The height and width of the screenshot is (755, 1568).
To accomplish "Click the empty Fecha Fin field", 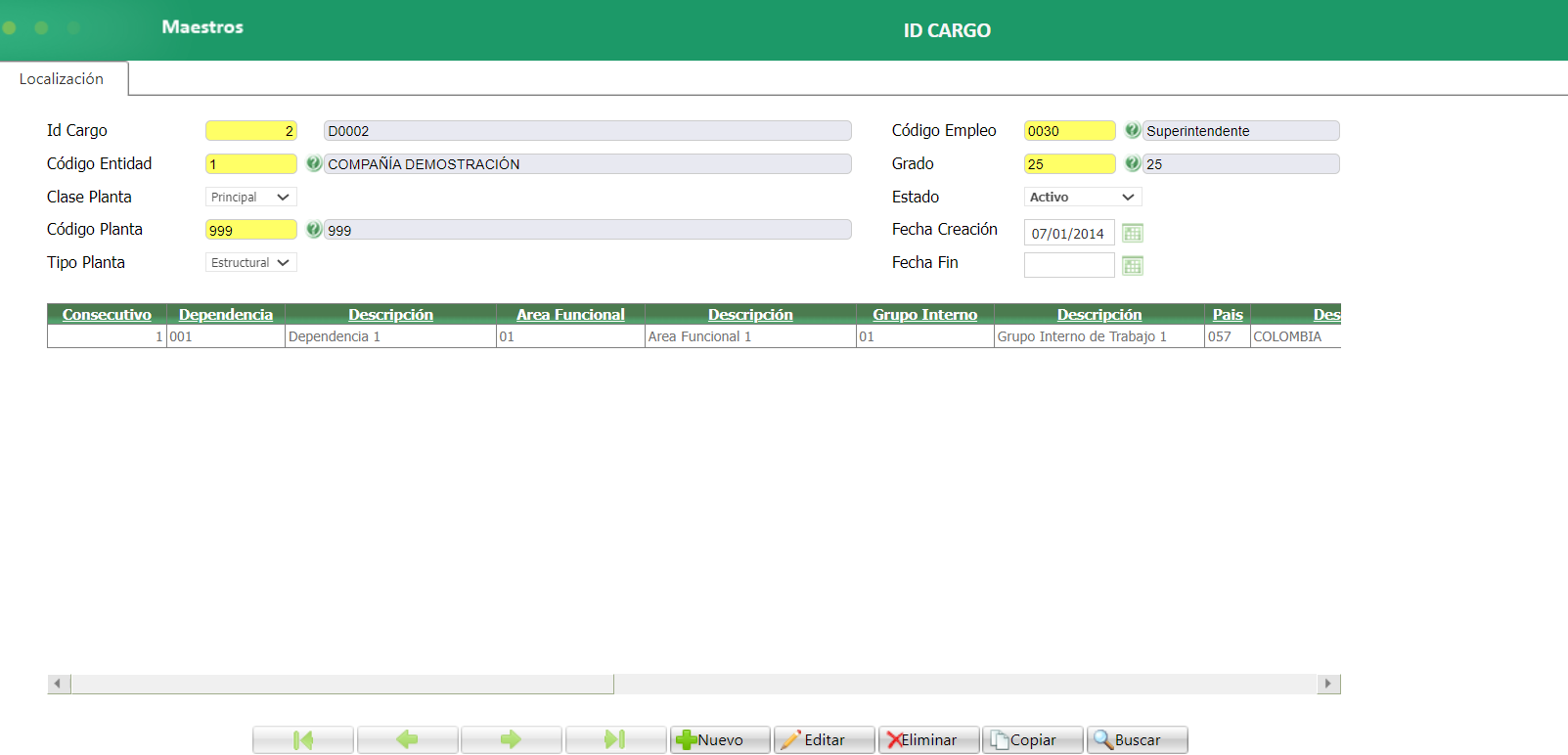I will coord(1069,265).
